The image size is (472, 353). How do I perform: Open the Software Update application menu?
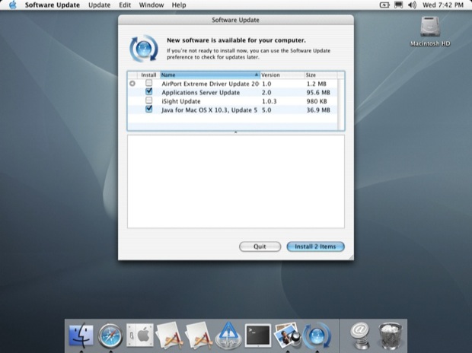point(53,5)
